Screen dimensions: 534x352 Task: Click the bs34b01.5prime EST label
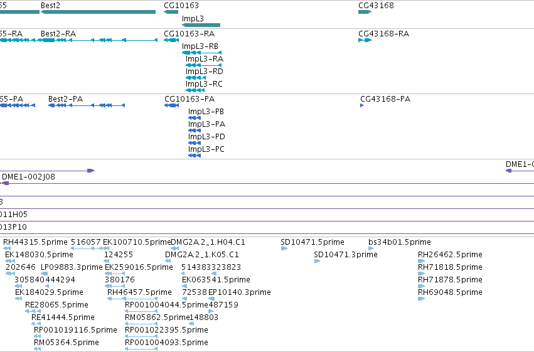click(x=400, y=242)
